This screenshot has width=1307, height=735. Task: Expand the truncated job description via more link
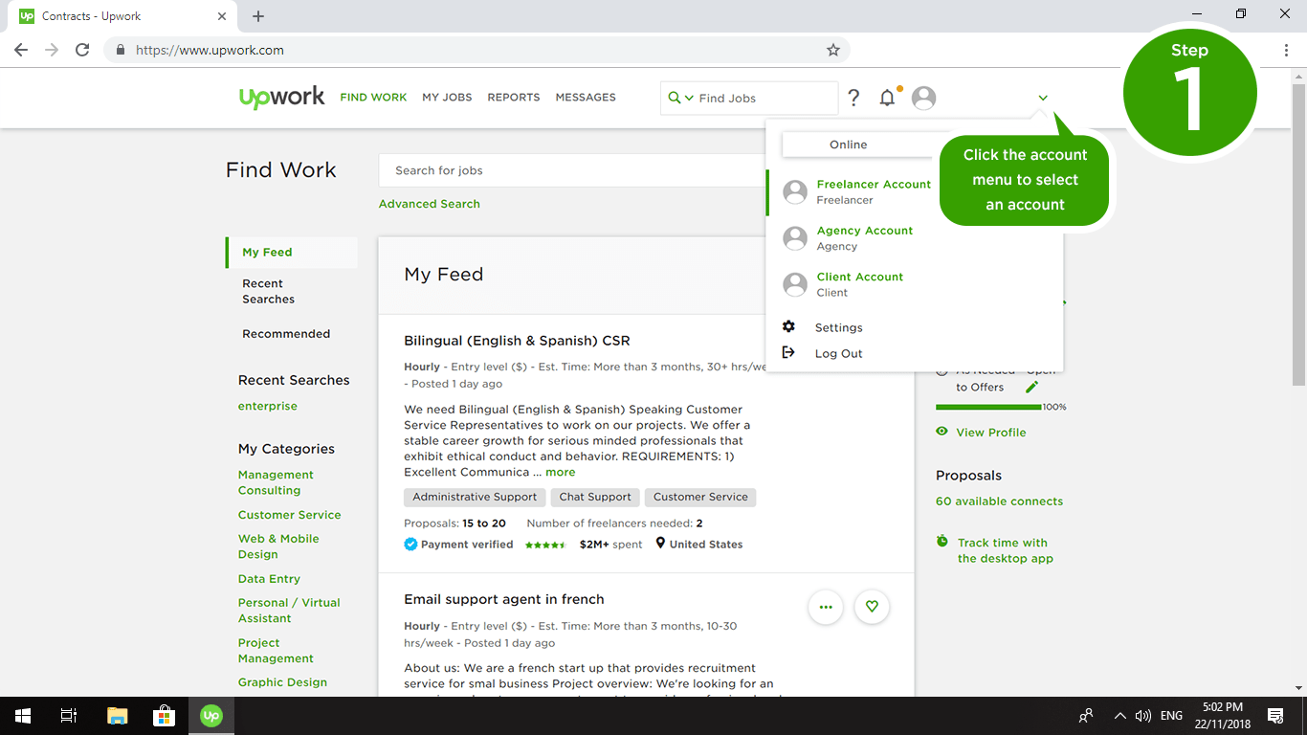tap(560, 472)
